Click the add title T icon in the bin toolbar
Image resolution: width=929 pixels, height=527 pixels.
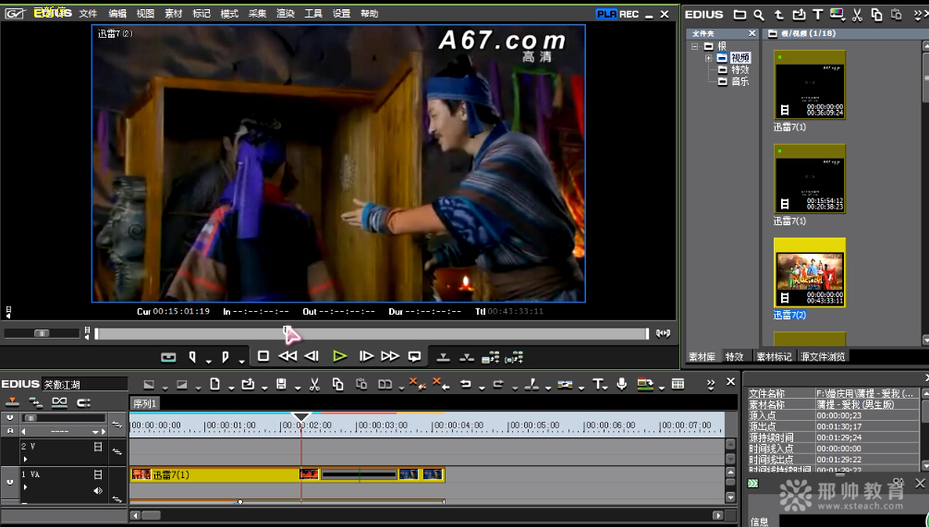click(818, 15)
